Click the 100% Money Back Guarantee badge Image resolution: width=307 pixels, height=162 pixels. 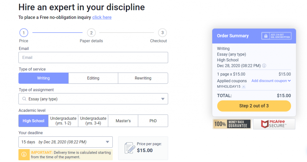[232, 124]
